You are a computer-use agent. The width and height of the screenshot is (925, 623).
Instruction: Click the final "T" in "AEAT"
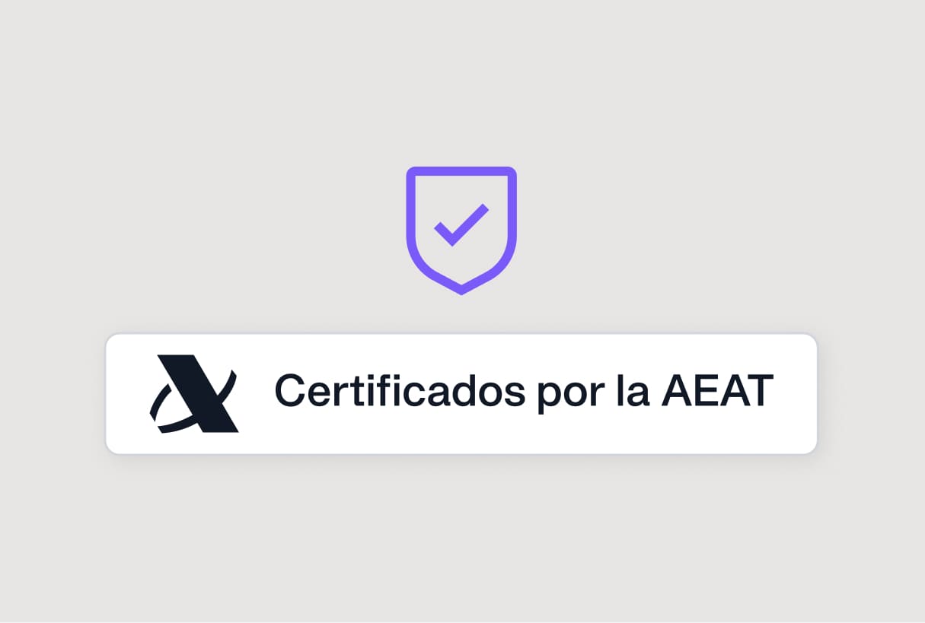pyautogui.click(x=758, y=391)
